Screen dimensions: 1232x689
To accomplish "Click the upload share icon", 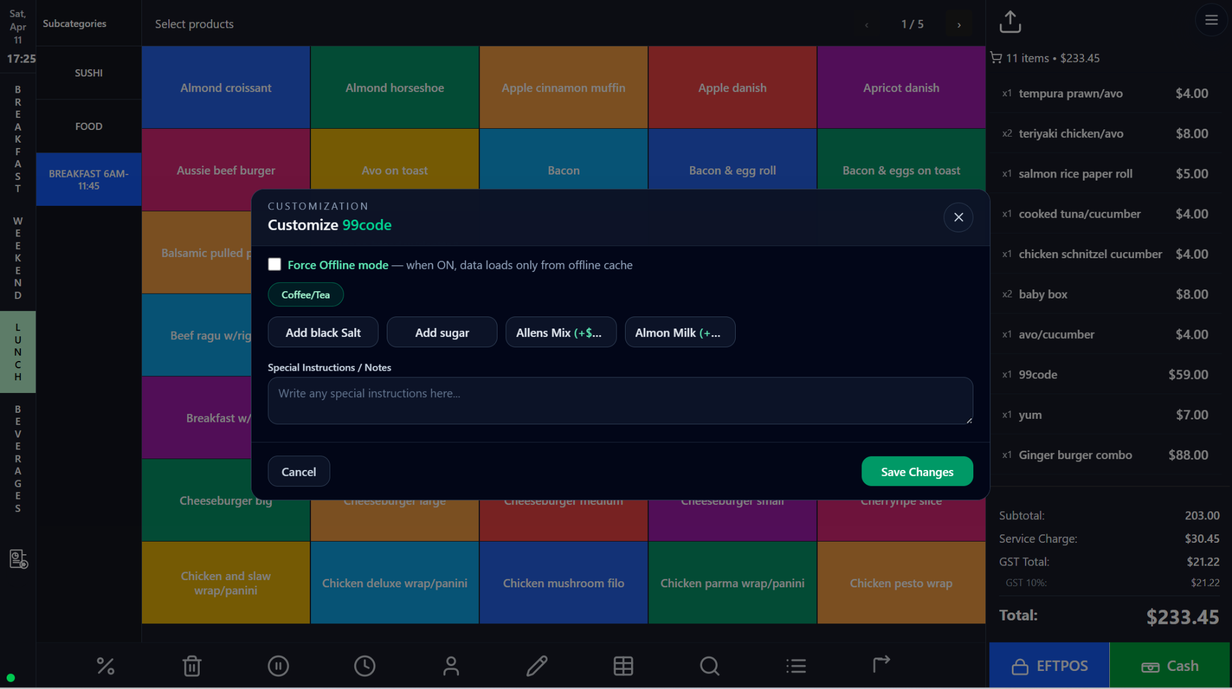I will tap(1010, 22).
